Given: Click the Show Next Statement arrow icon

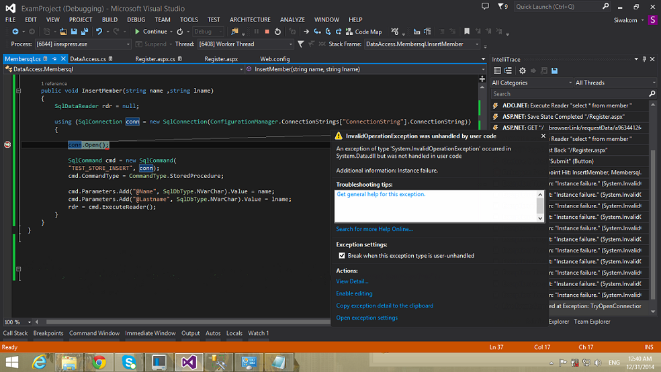Looking at the screenshot, I should click(x=306, y=32).
